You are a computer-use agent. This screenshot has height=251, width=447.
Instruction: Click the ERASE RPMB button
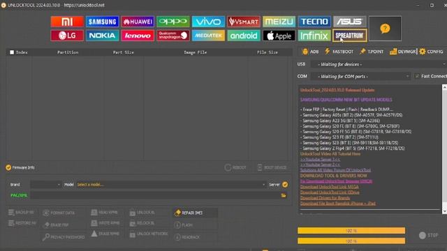(105, 234)
